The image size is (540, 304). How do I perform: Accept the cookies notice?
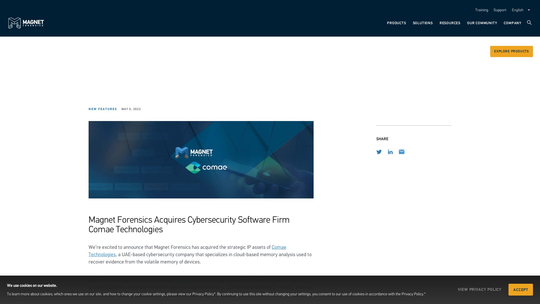[521, 290]
